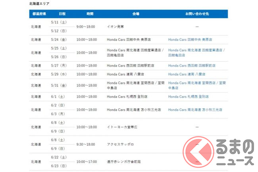Select the 5/29（水） date cell

point(58,74)
